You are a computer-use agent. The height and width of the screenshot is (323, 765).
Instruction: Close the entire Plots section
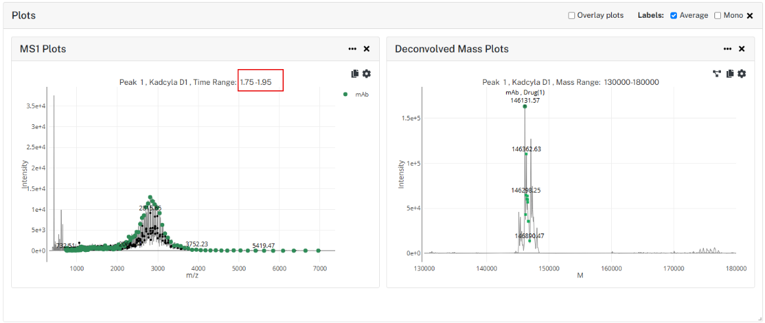click(750, 16)
